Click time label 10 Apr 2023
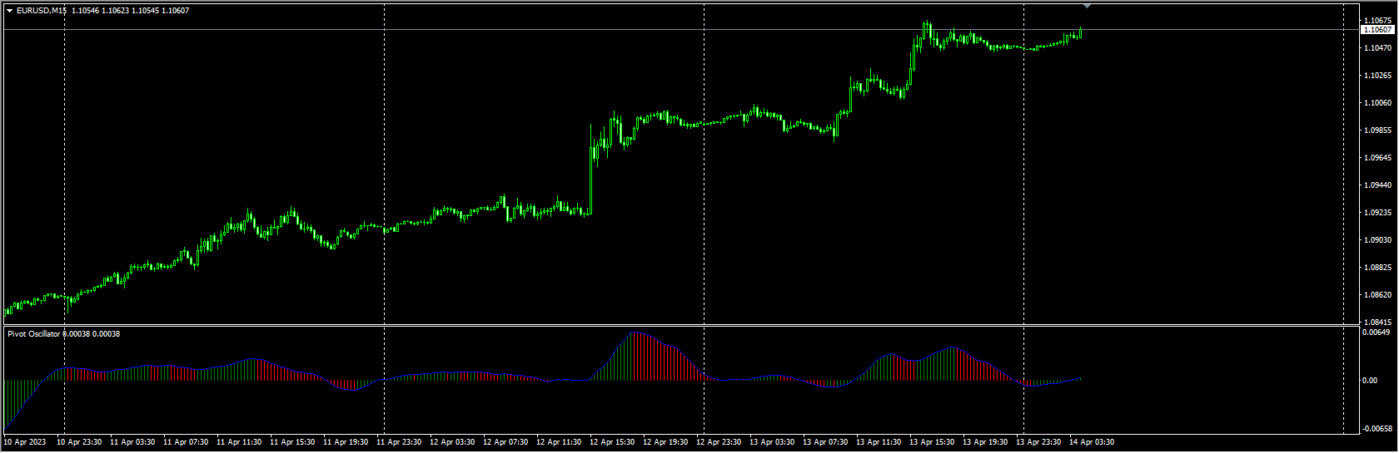The width and height of the screenshot is (1399, 453). 25,442
